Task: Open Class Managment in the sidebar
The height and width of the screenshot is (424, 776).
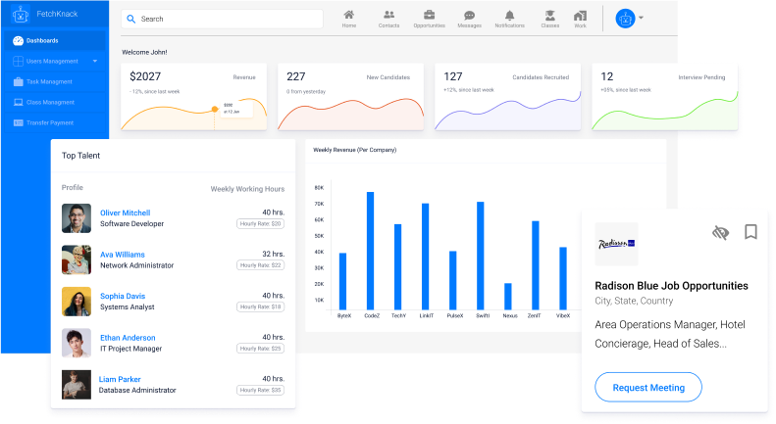Action: (x=50, y=102)
